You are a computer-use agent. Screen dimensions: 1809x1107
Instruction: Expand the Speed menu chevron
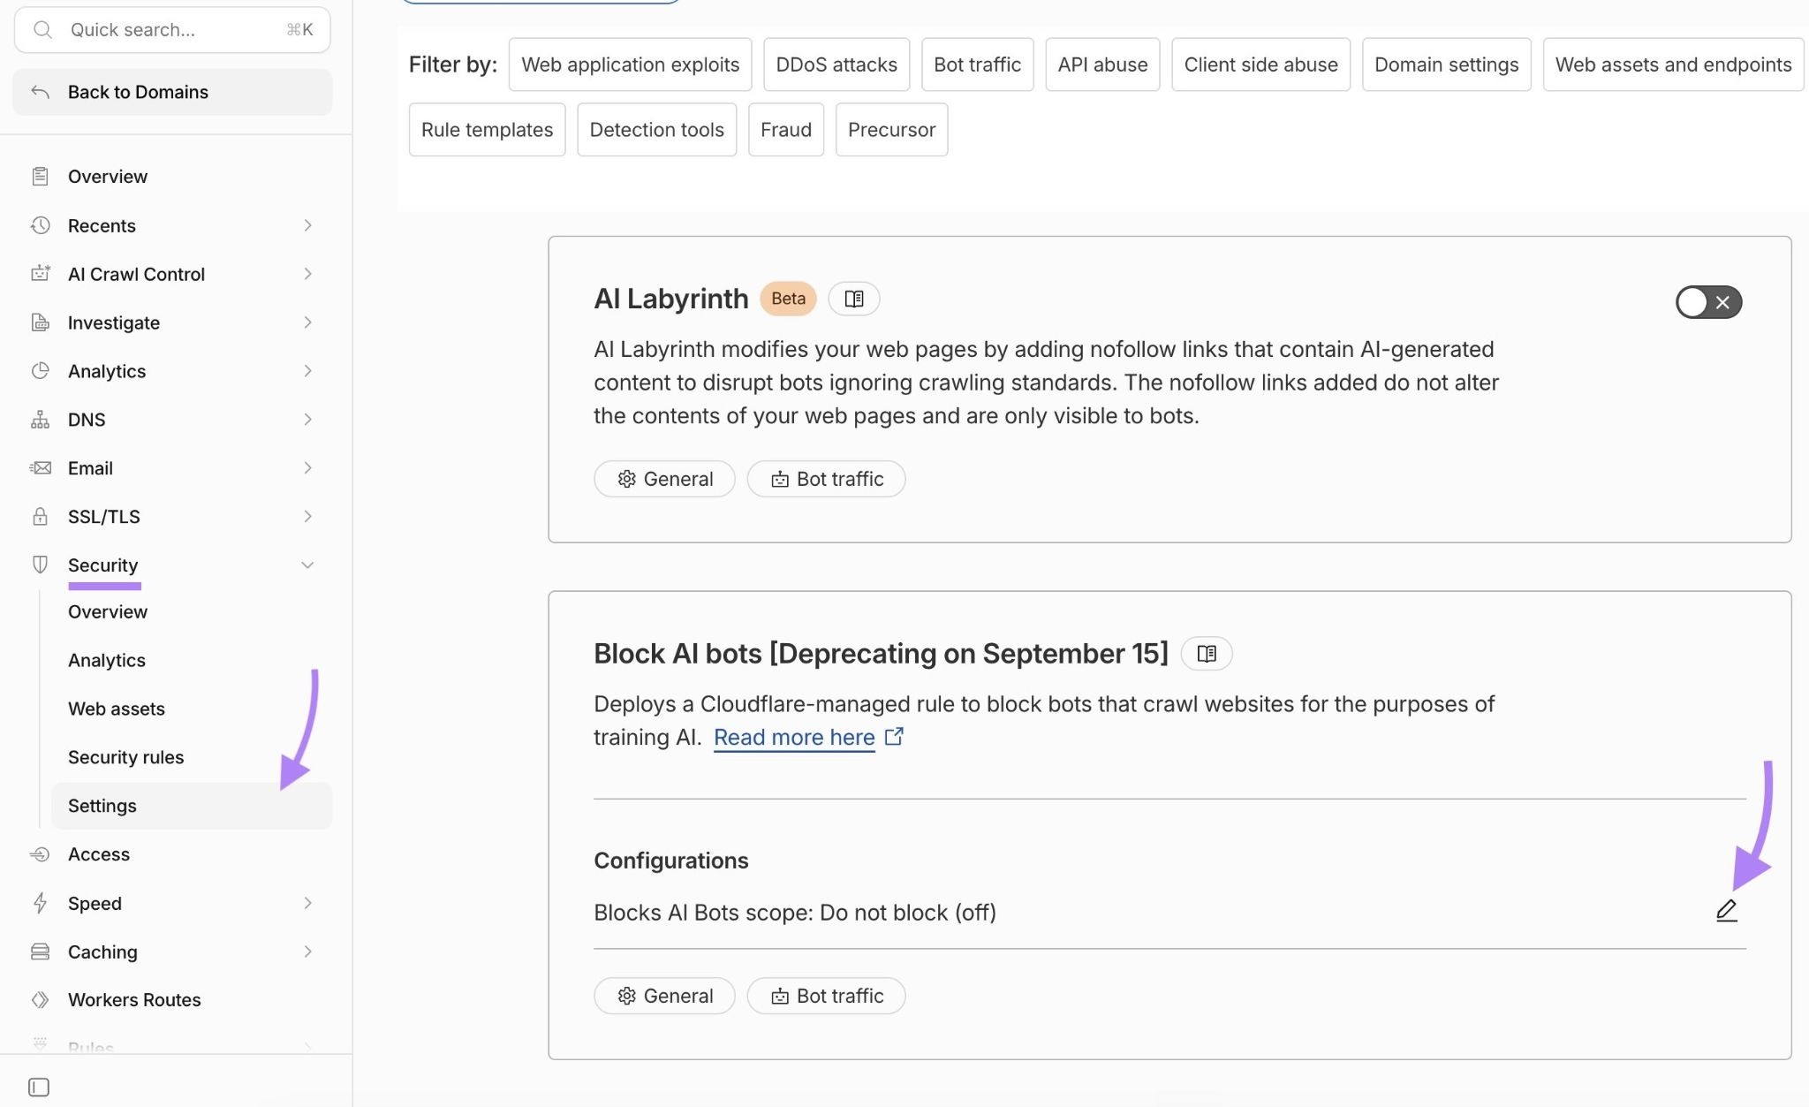(307, 903)
